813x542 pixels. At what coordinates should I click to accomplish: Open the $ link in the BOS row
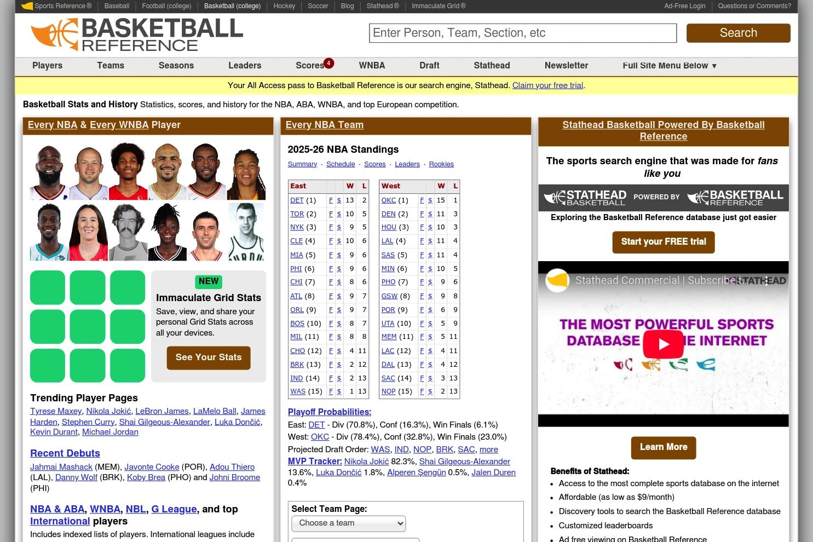(x=339, y=324)
